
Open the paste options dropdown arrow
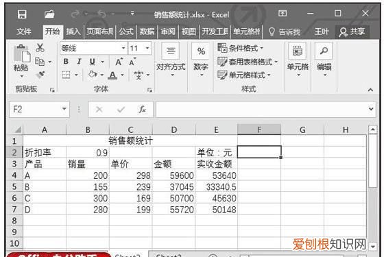[x=21, y=76]
